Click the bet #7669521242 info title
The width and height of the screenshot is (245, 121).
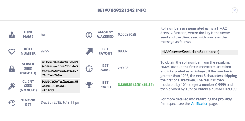[122, 10]
